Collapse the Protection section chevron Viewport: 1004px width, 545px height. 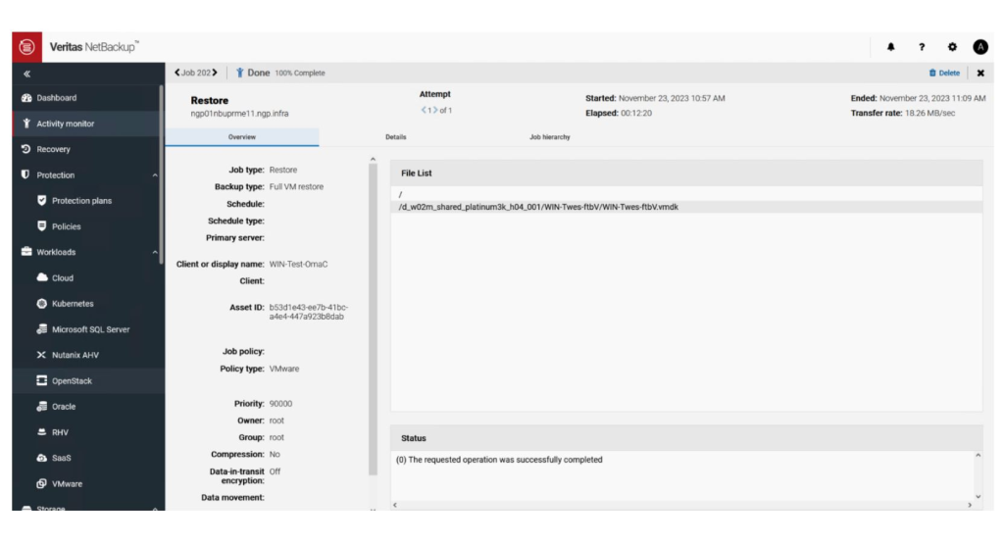pos(155,174)
